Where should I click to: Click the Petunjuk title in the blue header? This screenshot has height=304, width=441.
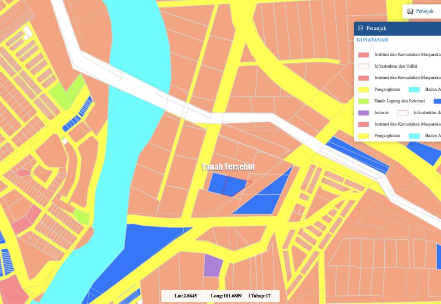point(377,28)
